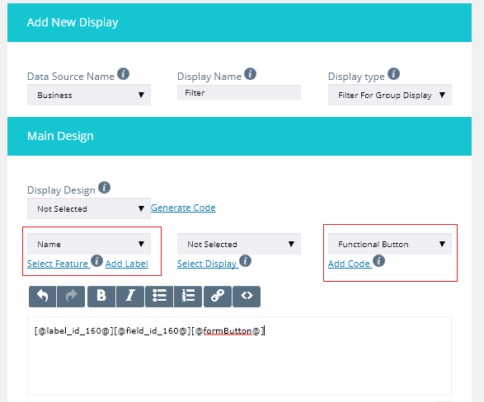Open the Display type dropdown
Image resolution: width=484 pixels, height=402 pixels.
pos(390,95)
